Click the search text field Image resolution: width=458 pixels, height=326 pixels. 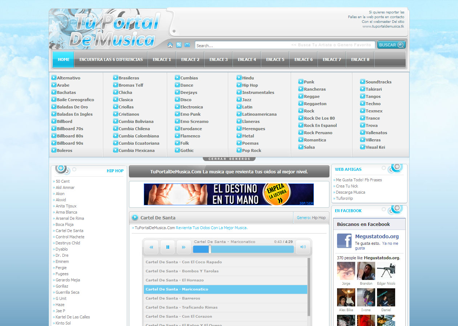point(285,45)
